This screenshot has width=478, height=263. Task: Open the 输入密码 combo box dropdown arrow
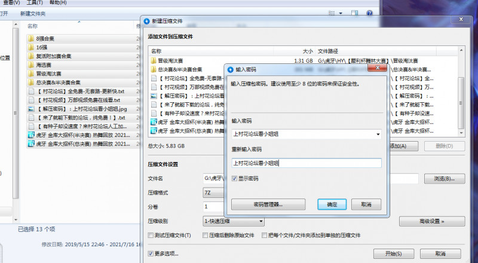[x=378, y=134]
